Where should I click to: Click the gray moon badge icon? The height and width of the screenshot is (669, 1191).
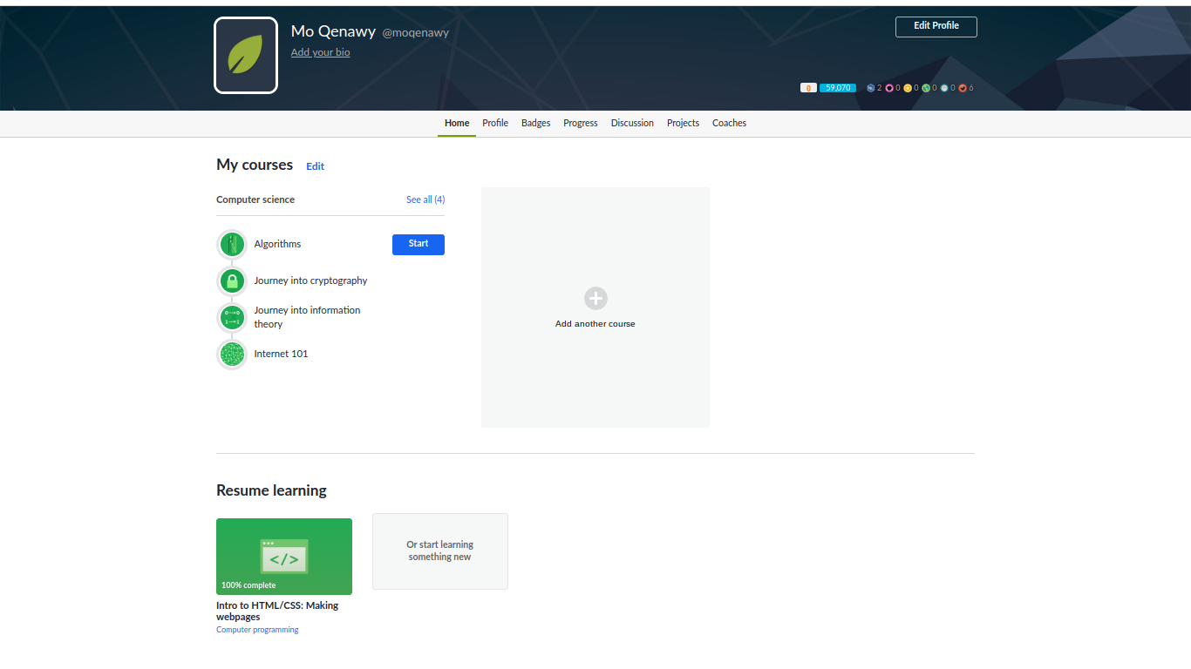[944, 88]
